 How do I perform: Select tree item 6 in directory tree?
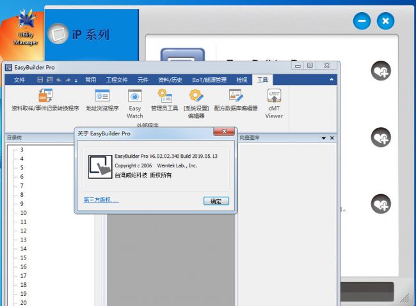click(22, 177)
